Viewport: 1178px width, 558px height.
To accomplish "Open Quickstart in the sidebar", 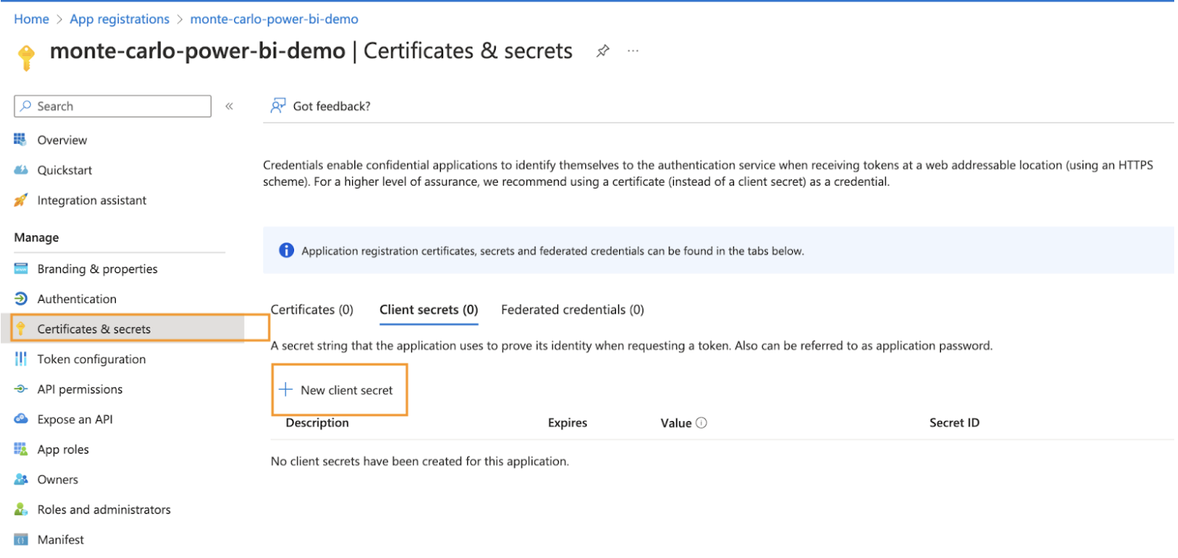I will click(65, 170).
